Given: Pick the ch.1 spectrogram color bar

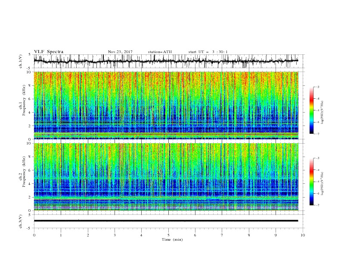Looking at the screenshot, I should click(312, 110).
